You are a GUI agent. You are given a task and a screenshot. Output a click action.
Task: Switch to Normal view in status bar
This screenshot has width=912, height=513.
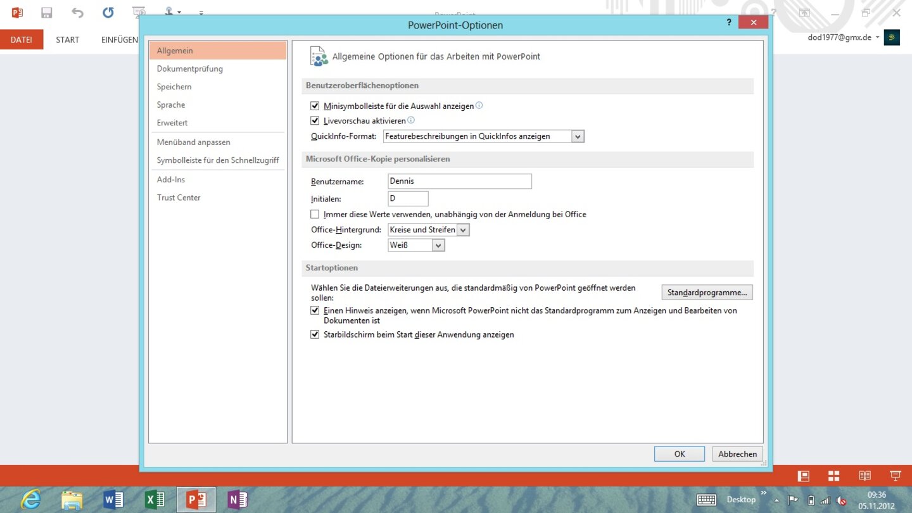[x=803, y=476]
